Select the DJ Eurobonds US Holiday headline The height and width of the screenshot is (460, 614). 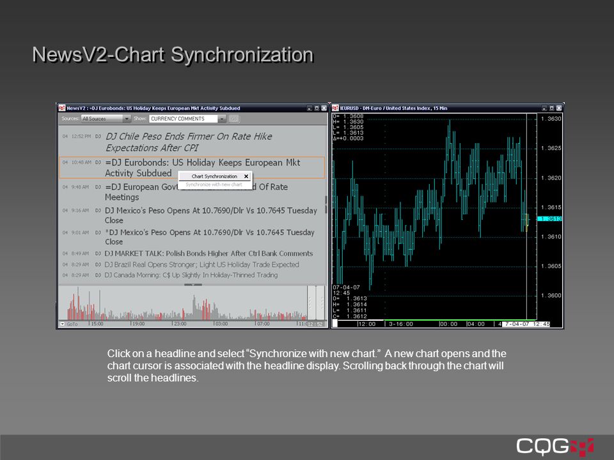[x=192, y=168]
